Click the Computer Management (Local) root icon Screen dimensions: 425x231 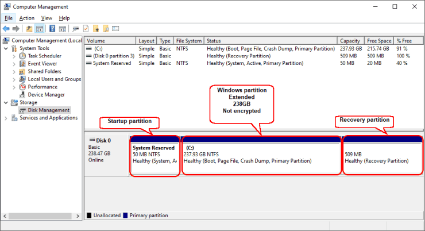(6, 40)
